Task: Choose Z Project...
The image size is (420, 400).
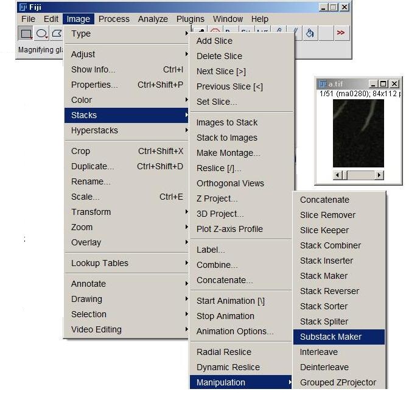Action: point(241,199)
